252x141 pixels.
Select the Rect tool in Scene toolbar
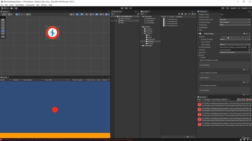click(3, 31)
